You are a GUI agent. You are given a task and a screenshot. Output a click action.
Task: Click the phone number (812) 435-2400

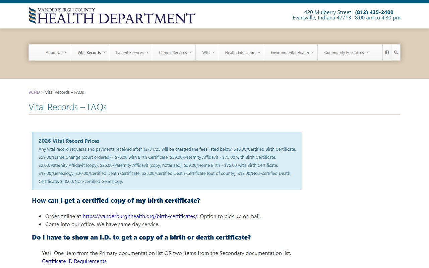click(374, 12)
